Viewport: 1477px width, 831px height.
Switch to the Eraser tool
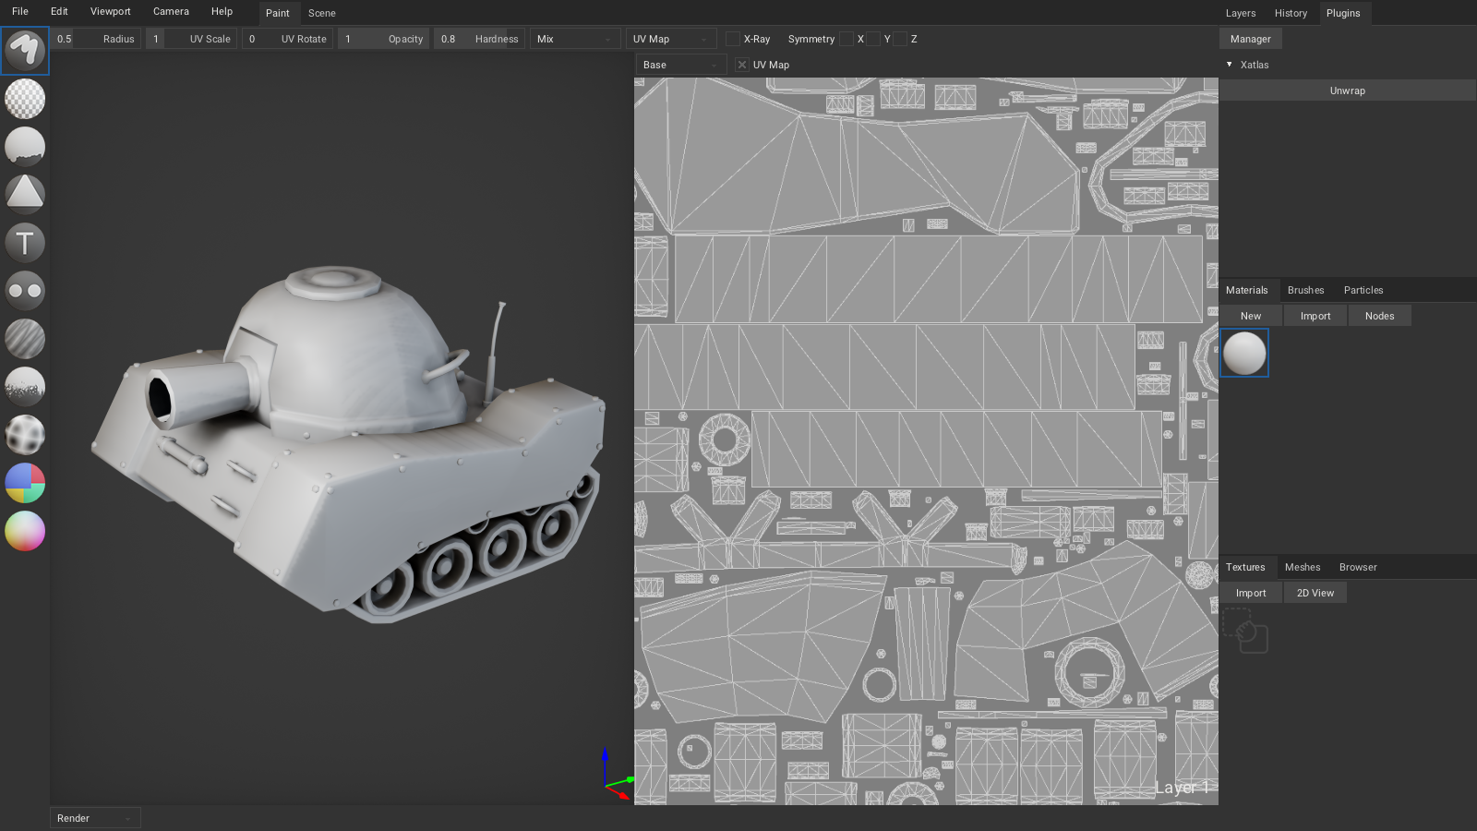click(25, 99)
